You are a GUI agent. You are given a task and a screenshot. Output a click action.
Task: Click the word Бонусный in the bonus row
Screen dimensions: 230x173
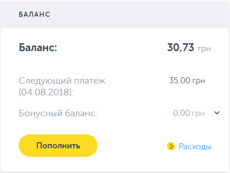tap(41, 113)
